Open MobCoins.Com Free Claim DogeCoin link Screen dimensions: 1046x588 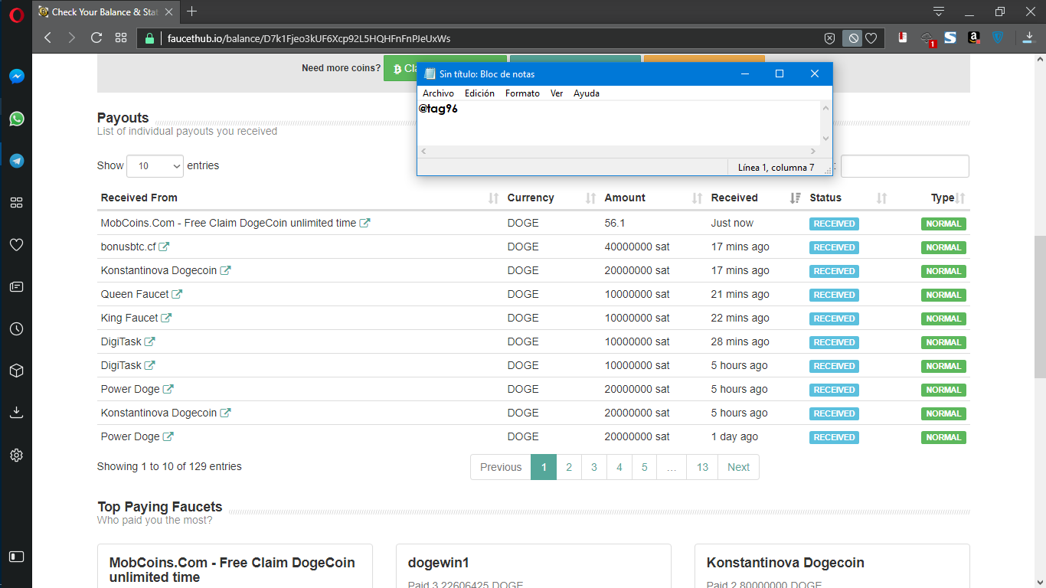pos(235,223)
